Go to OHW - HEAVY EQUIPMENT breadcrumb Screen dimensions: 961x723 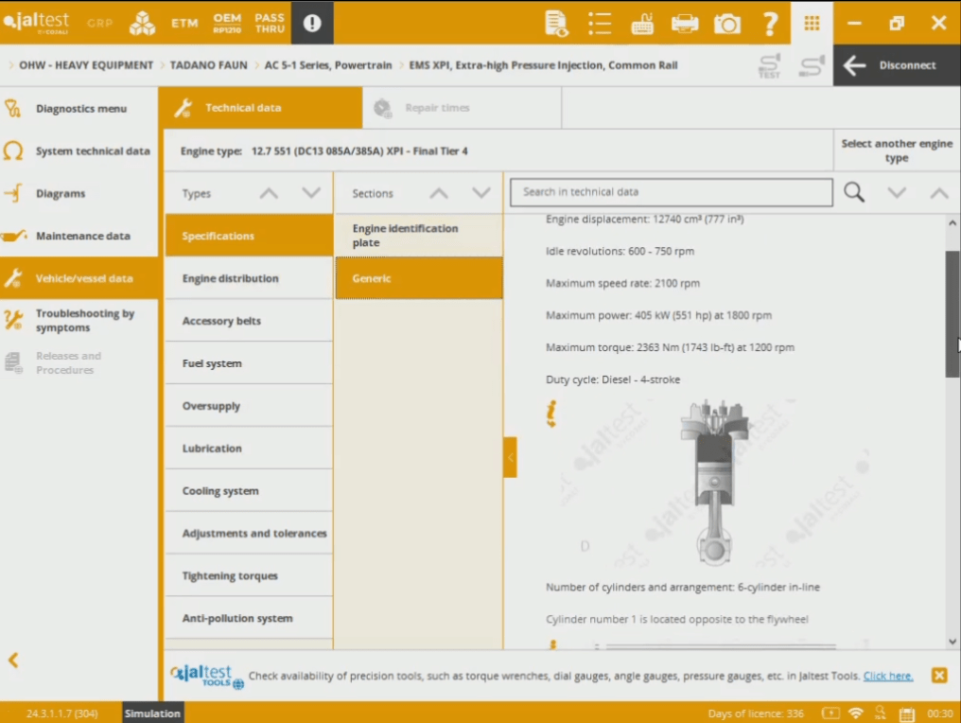tap(86, 65)
